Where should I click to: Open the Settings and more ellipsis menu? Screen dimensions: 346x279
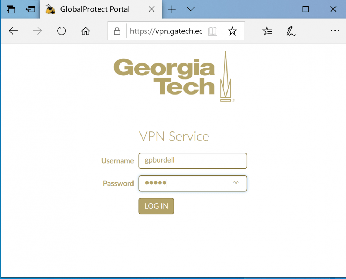click(335, 31)
